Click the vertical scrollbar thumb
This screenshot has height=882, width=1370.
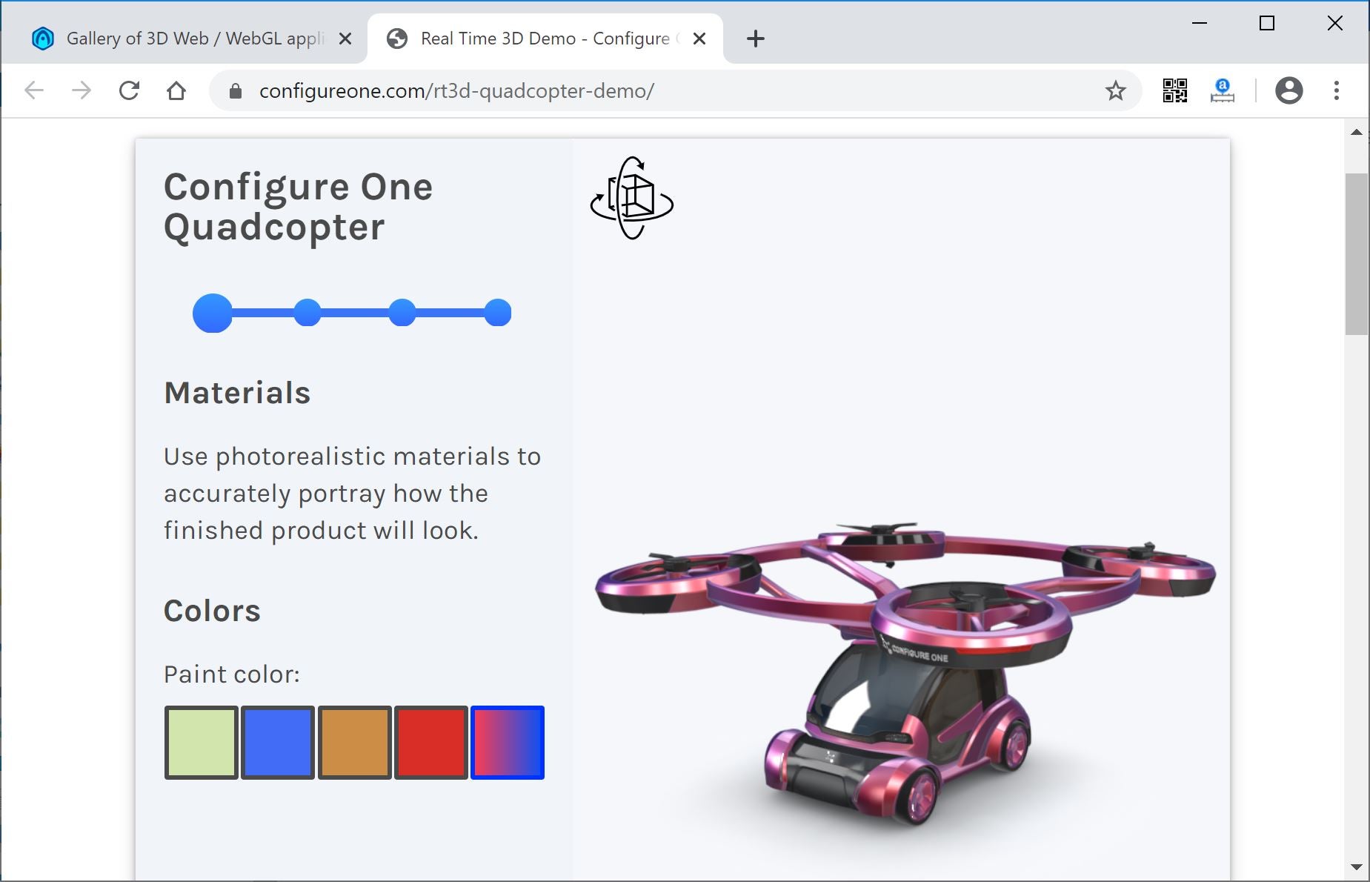pyautogui.click(x=1357, y=254)
